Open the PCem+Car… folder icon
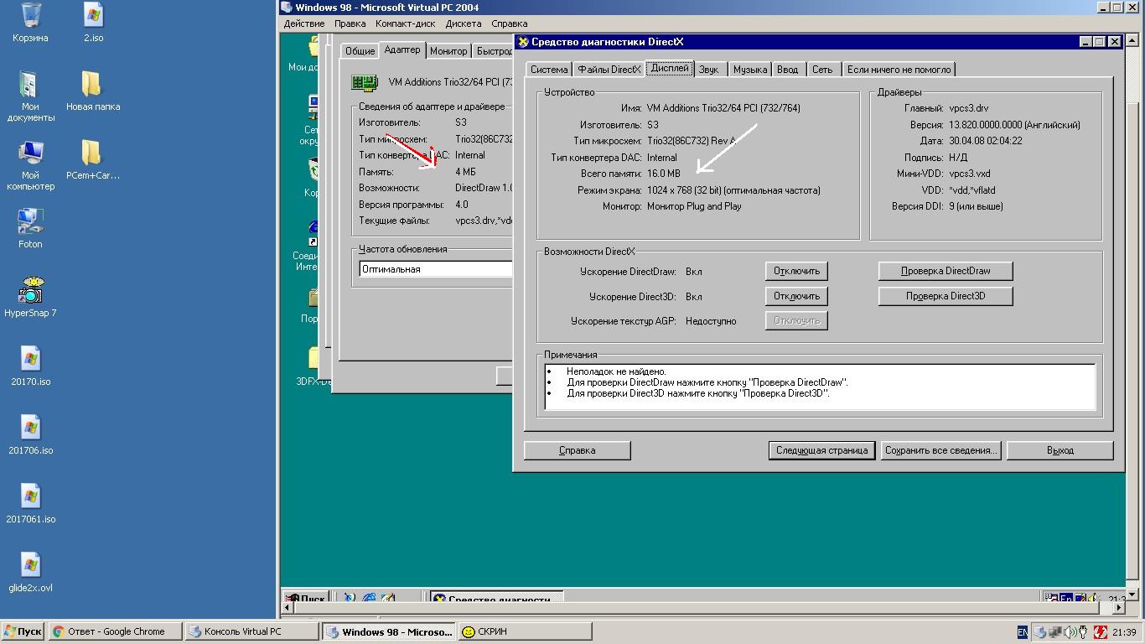The width and height of the screenshot is (1145, 644). point(93,153)
